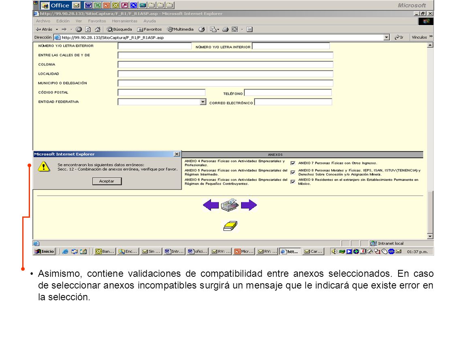Open Access from the Office shortcut bar
452x348 pixels.
click(124, 5)
